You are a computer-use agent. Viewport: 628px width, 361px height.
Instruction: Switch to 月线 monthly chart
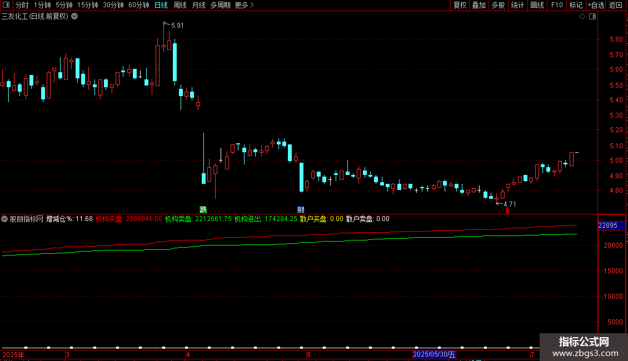[198, 5]
